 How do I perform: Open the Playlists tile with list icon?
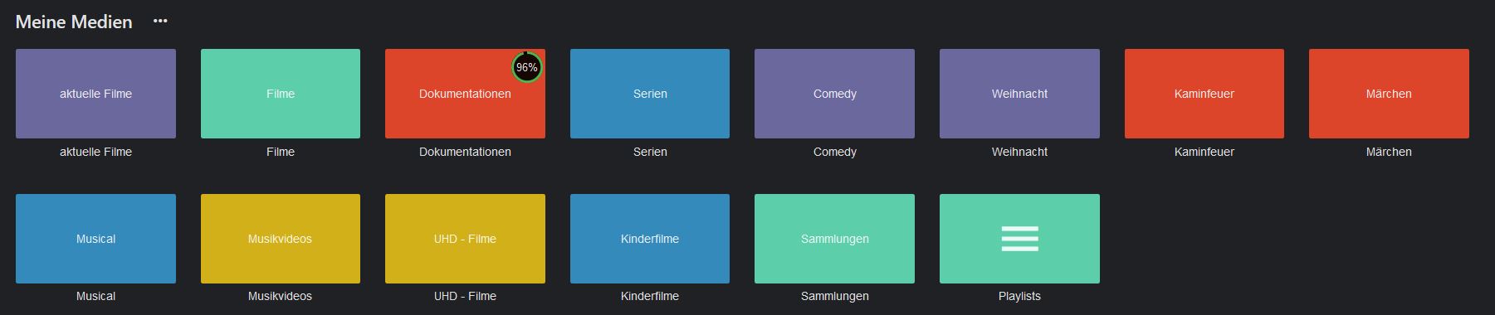[1019, 239]
